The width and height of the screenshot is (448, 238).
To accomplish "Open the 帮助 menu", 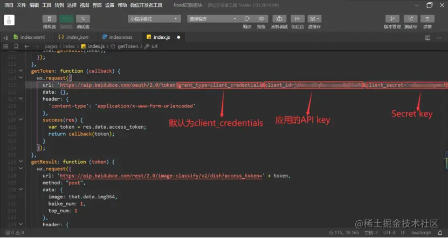I will point(122,5).
